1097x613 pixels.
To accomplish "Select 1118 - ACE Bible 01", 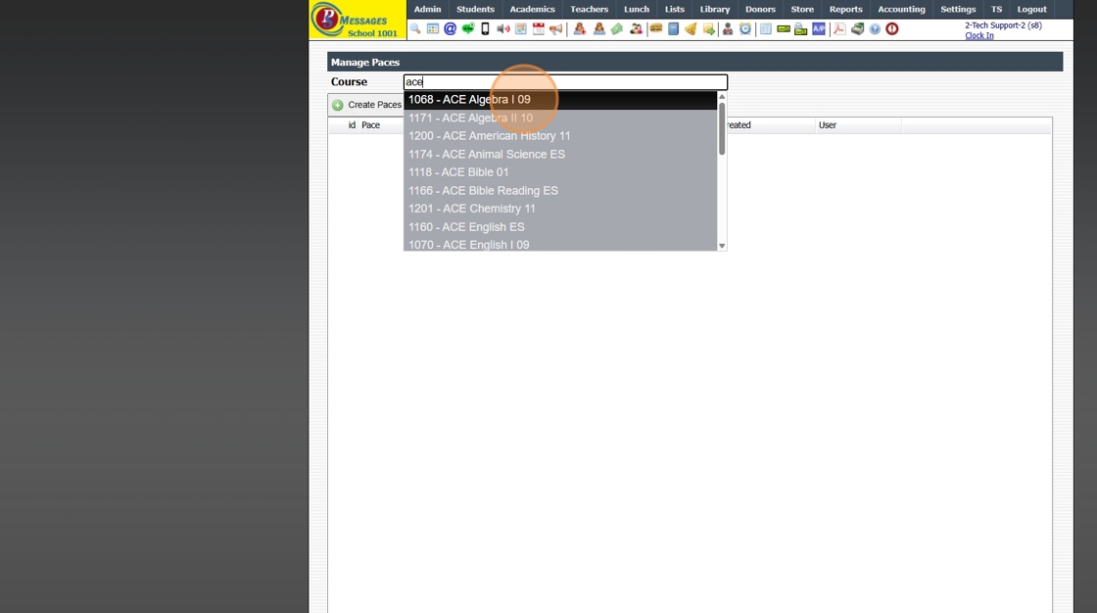I will click(x=560, y=172).
